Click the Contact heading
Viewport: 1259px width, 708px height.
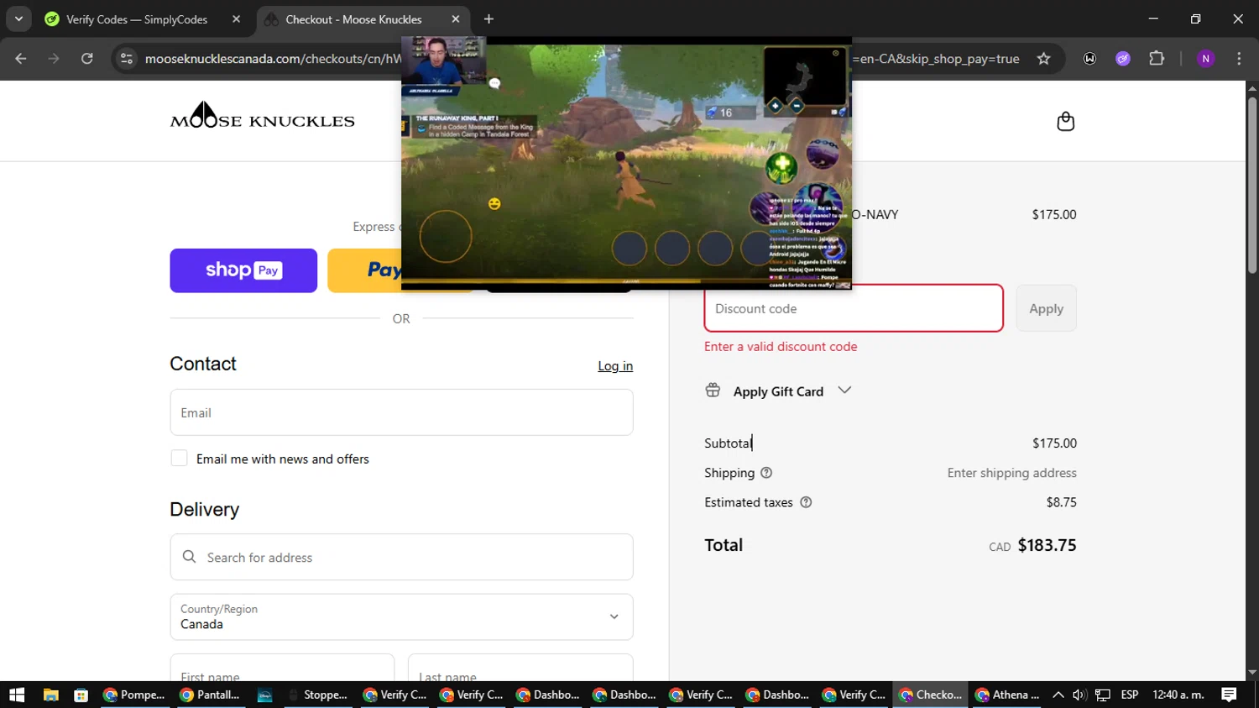203,364
